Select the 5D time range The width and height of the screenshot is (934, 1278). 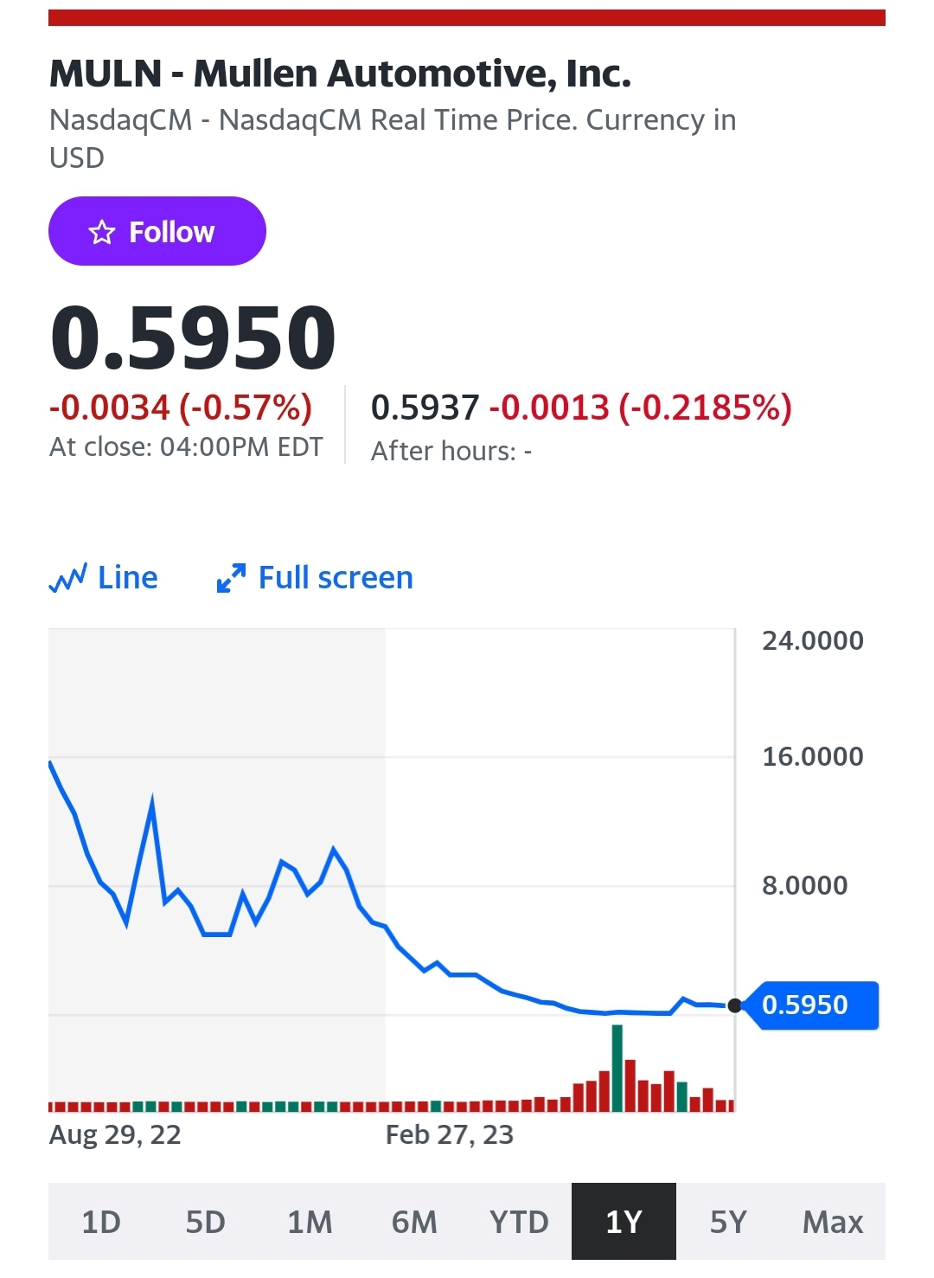[206, 1222]
